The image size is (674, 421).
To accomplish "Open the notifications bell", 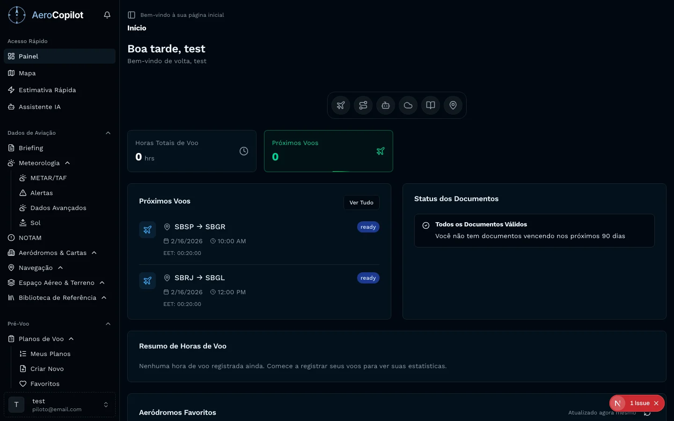I will pos(107,15).
